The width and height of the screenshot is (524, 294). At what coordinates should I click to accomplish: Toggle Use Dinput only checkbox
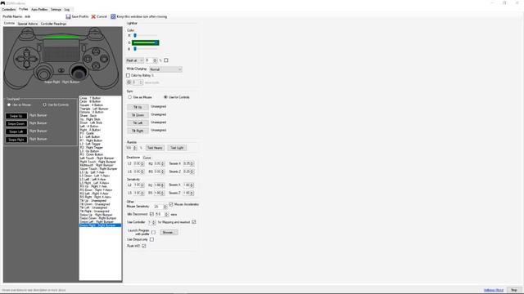pyautogui.click(x=151, y=239)
